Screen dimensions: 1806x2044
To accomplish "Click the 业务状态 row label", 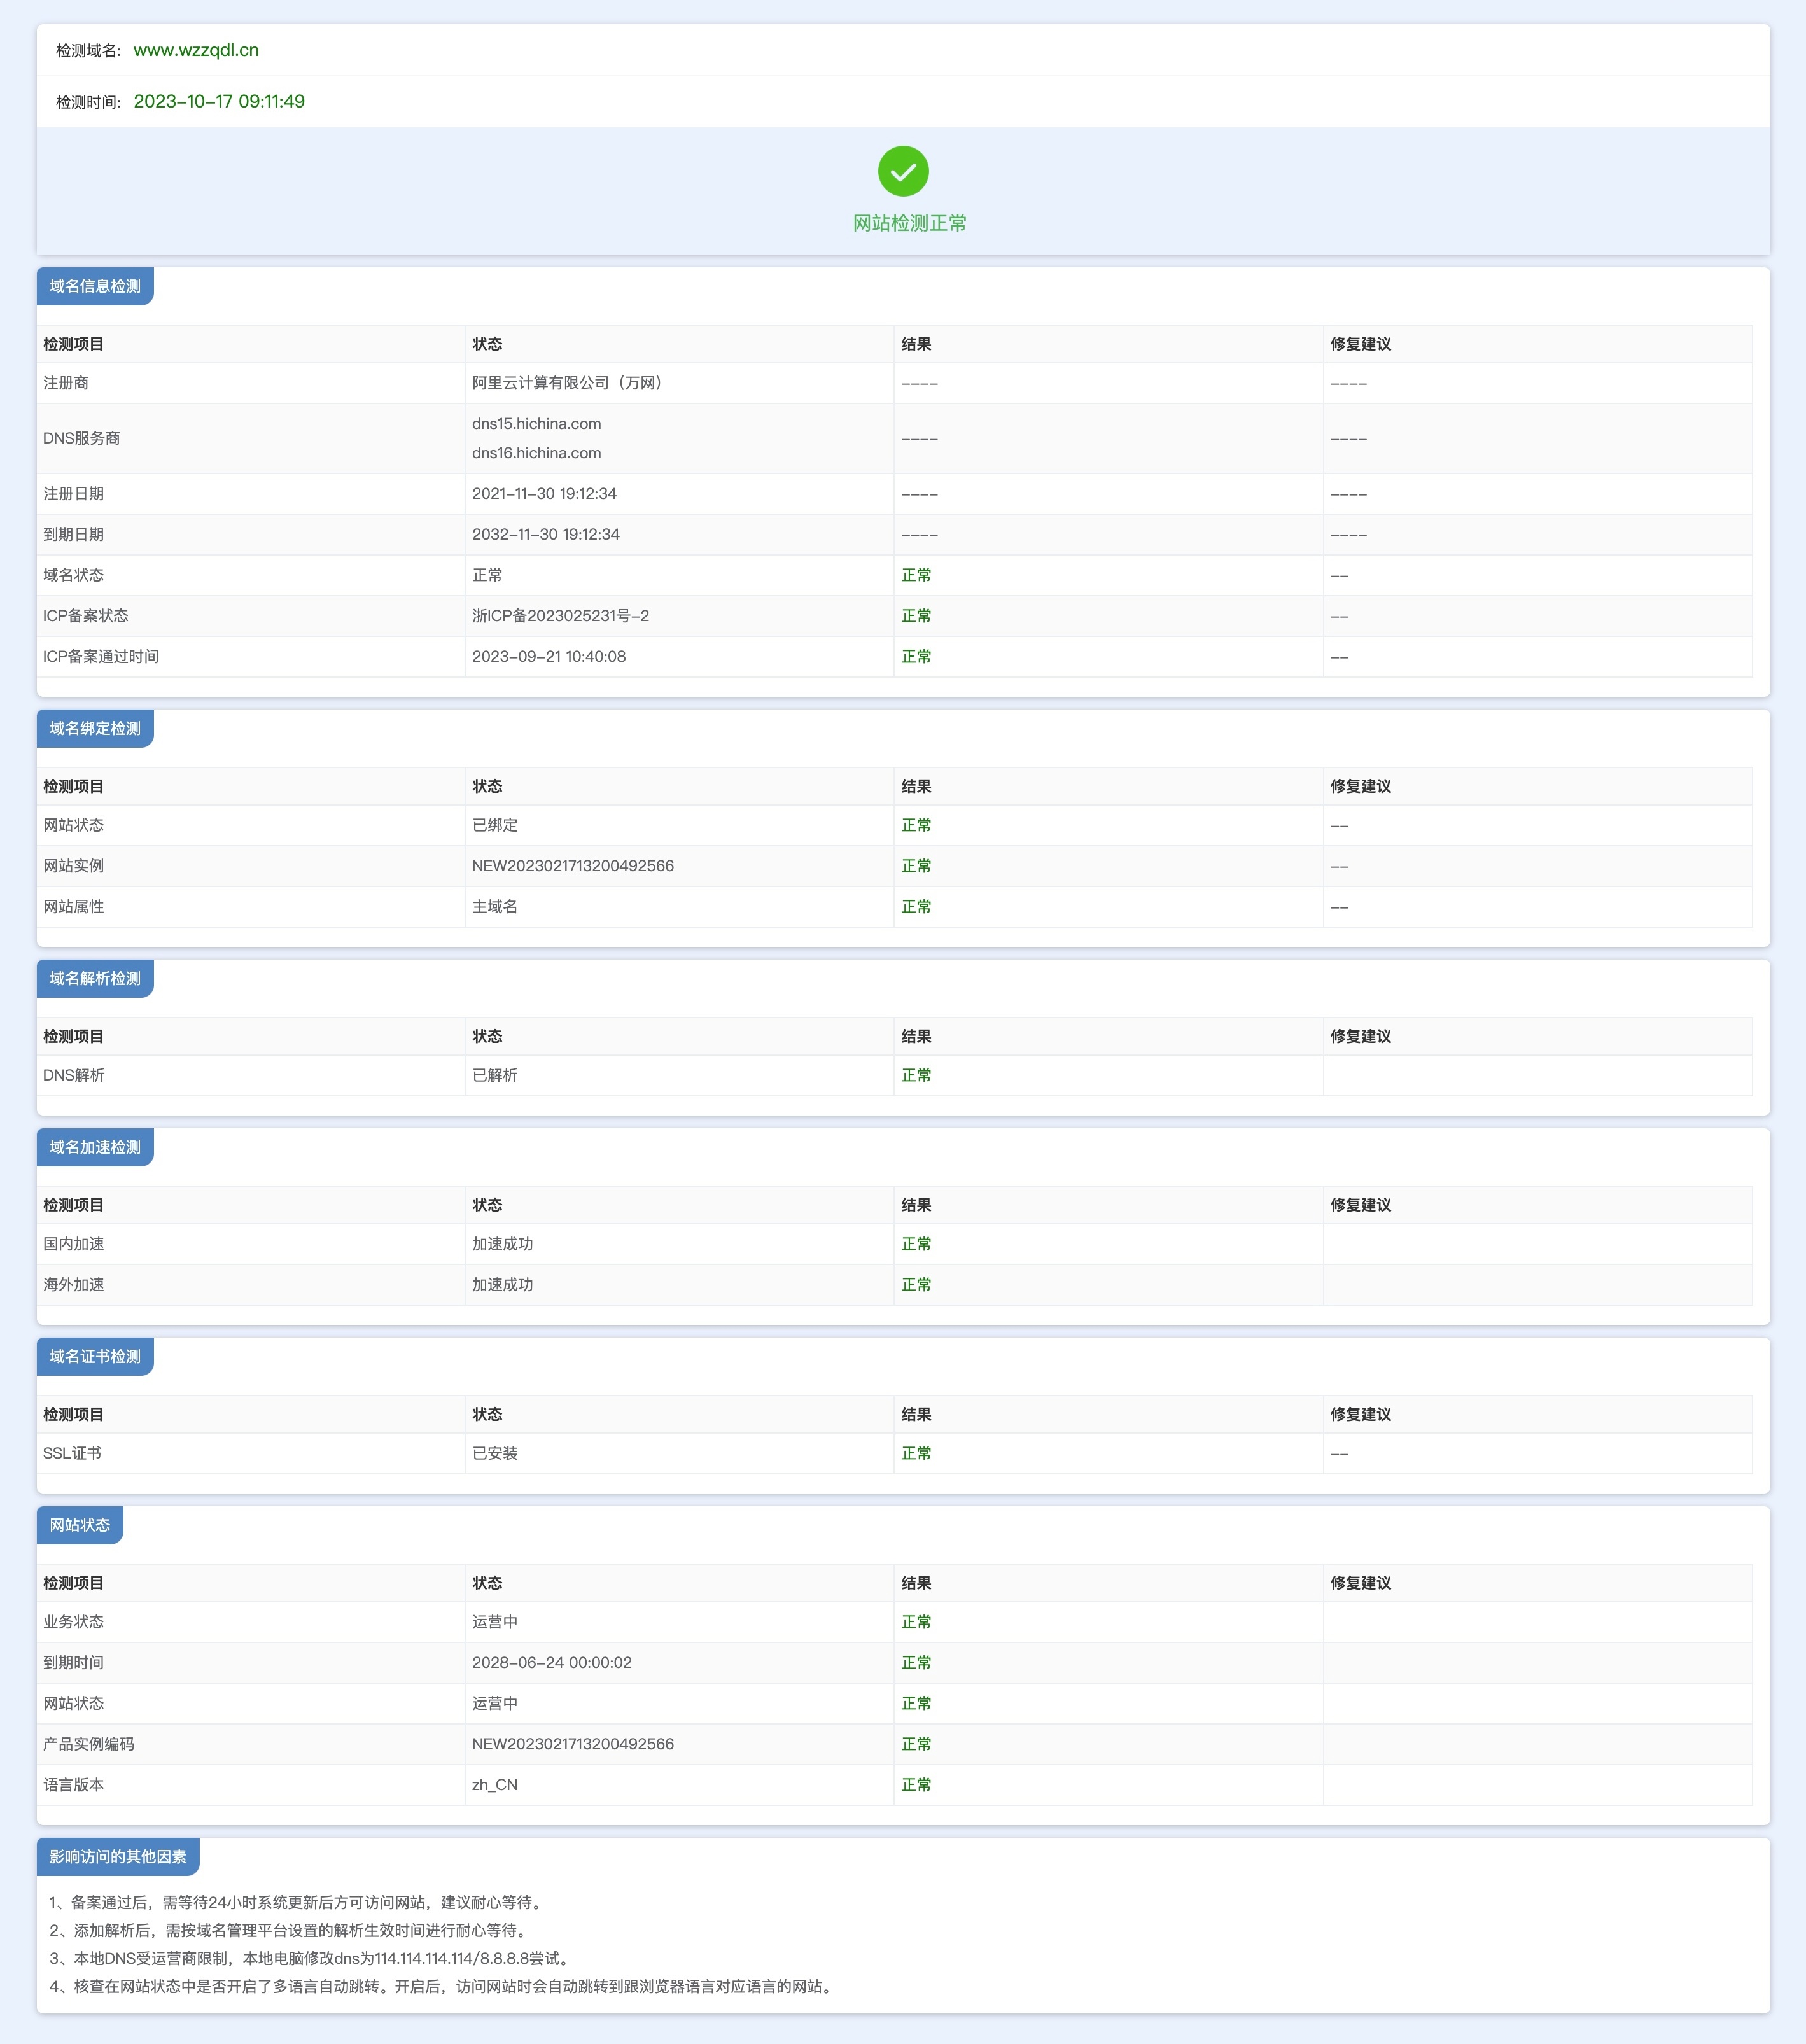I will coord(74,1622).
